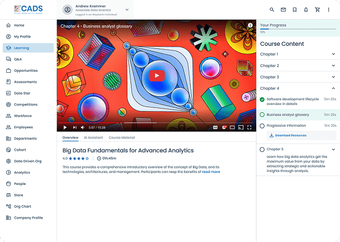Image resolution: width=340 pixels, height=242 pixels.
Task: Mark Business analyst glossary lesson circle
Action: (x=262, y=115)
